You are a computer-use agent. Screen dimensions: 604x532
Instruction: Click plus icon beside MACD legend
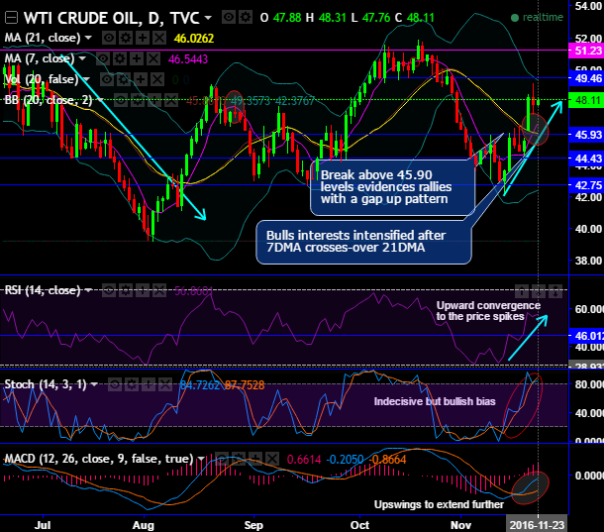click(255, 459)
